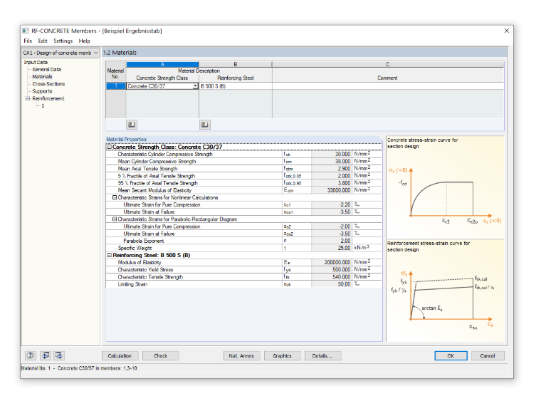The height and width of the screenshot is (406, 541).
Task: Go to previous input table icon
Action: [x=46, y=355]
